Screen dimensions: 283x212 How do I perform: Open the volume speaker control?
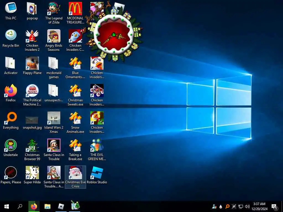click(x=247, y=206)
